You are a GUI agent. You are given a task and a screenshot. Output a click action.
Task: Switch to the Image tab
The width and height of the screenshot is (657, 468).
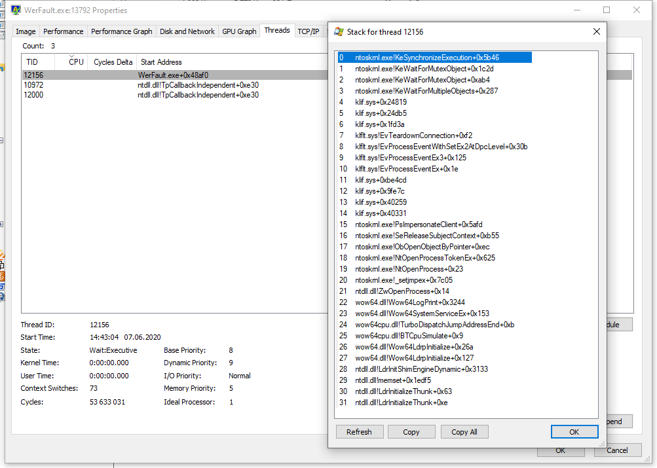point(26,31)
